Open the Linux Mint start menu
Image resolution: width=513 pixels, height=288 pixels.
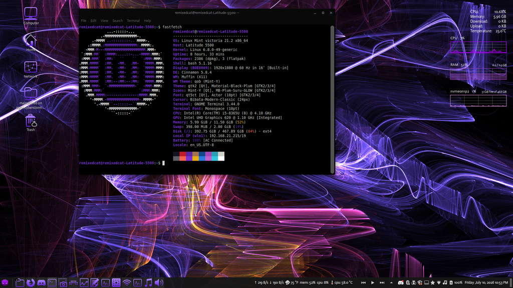point(5,282)
